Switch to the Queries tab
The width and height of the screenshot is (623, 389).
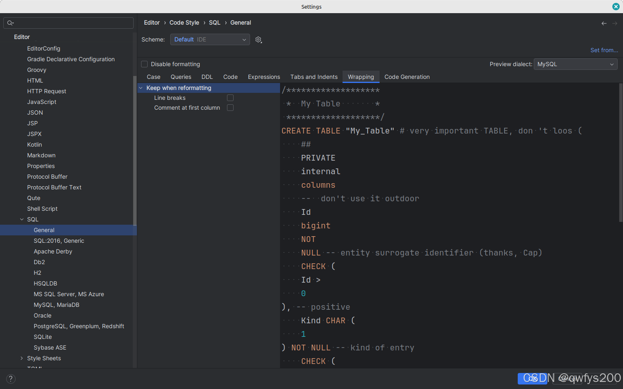coord(181,77)
